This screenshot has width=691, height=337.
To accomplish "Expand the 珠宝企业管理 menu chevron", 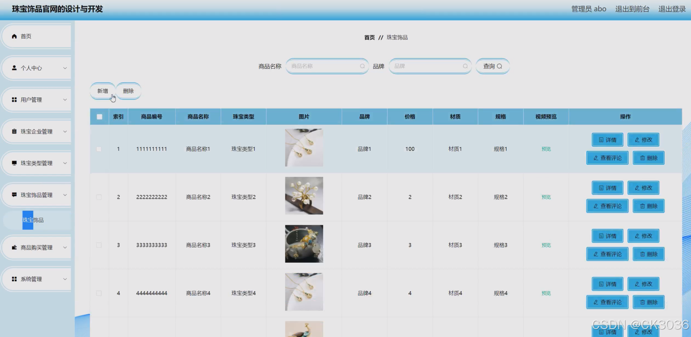I will pos(65,131).
